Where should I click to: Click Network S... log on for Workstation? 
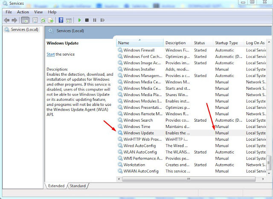[256, 165]
